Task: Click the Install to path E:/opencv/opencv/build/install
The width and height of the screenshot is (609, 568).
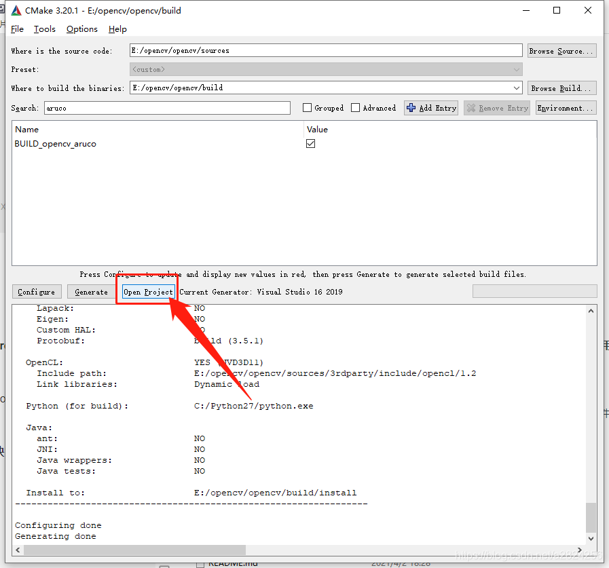Action: tap(276, 493)
